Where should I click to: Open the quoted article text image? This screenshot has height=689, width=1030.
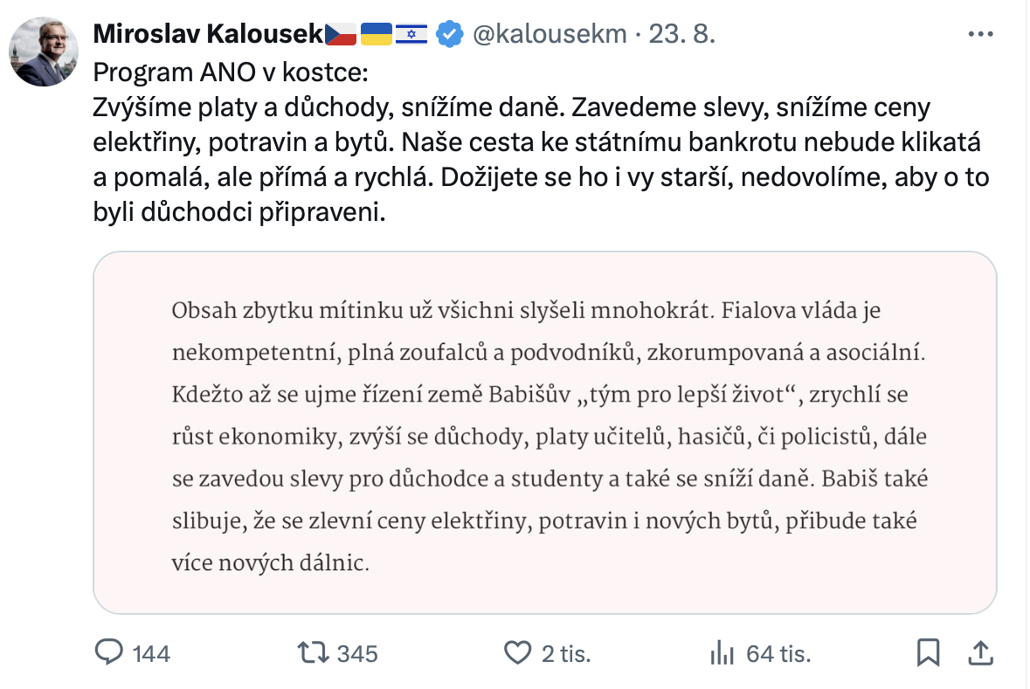545,433
